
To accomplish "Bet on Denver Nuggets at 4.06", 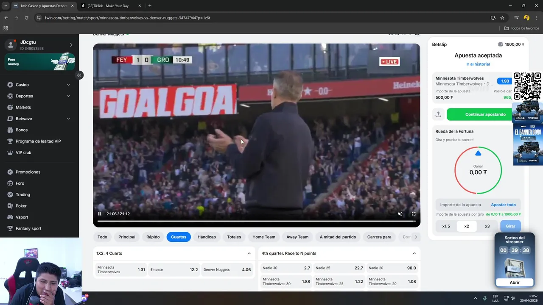I will coord(227,270).
